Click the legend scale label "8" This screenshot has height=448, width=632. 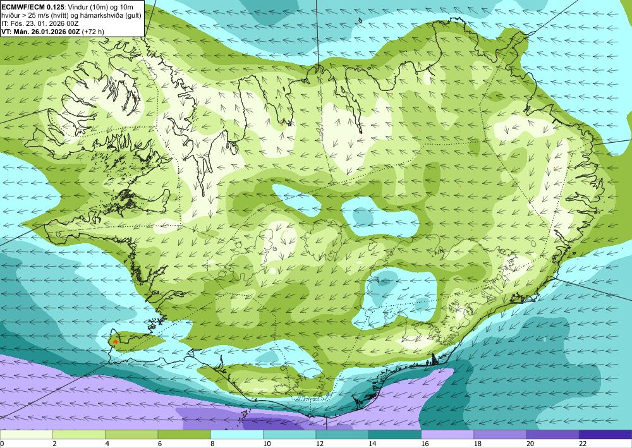click(212, 444)
